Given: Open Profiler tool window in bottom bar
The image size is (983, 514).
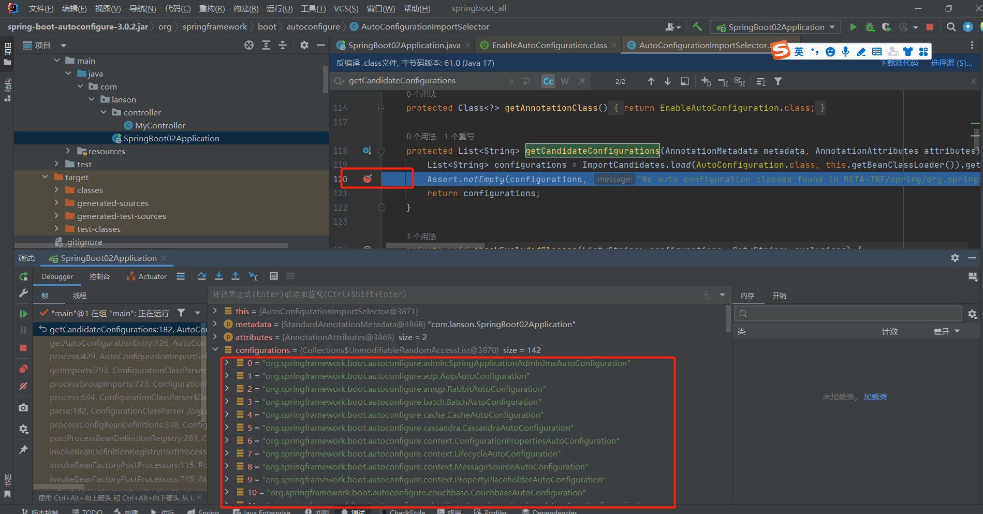Looking at the screenshot, I should tap(491, 511).
